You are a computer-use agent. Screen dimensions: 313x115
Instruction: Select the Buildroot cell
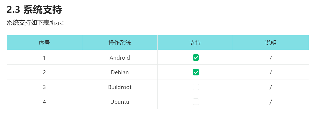pyautogui.click(x=120, y=87)
